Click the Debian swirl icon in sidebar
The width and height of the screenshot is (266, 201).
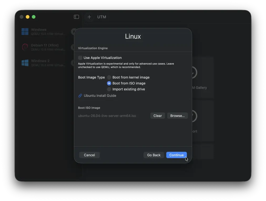pyautogui.click(x=25, y=47)
